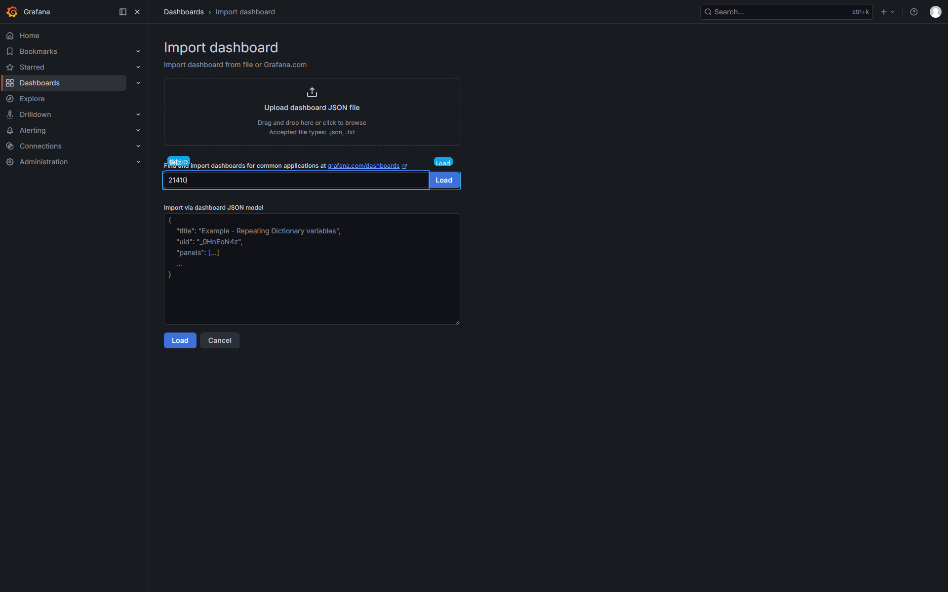Click the textarea resize handle corner
This screenshot has width=948, height=592.
[x=457, y=322]
